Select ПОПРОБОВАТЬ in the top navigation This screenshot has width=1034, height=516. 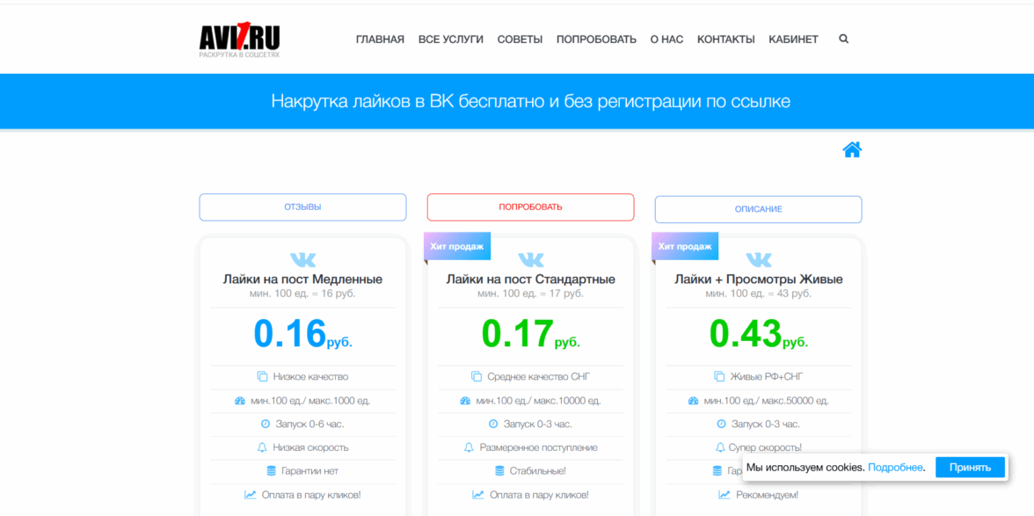click(x=596, y=40)
